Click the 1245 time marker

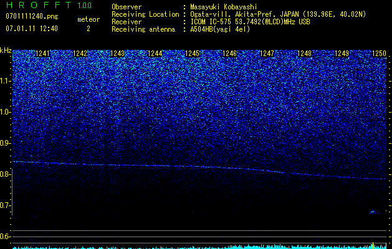point(192,53)
